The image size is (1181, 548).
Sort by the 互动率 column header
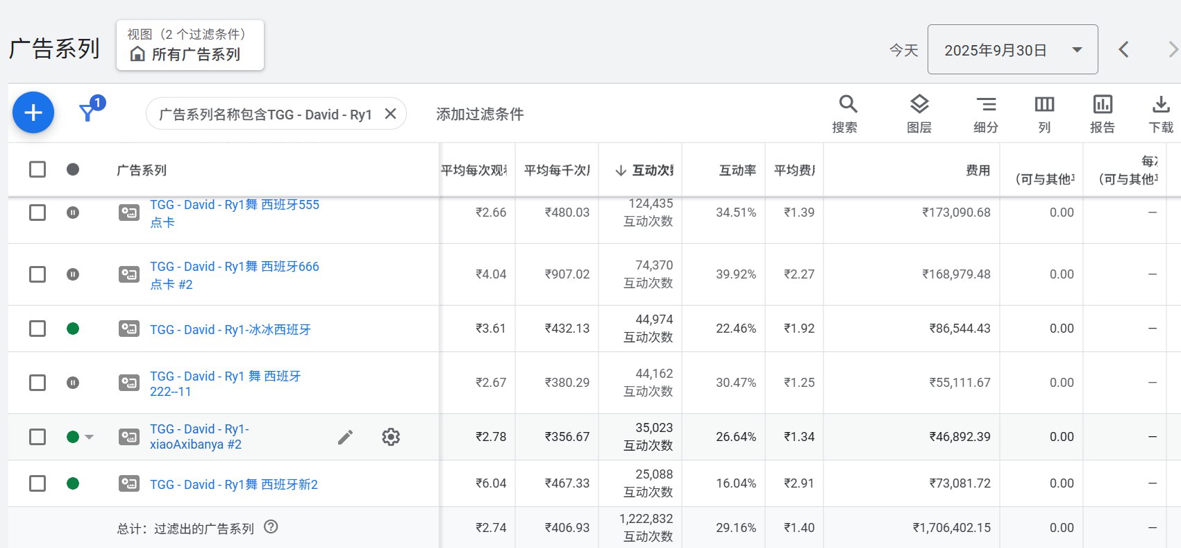click(x=737, y=170)
